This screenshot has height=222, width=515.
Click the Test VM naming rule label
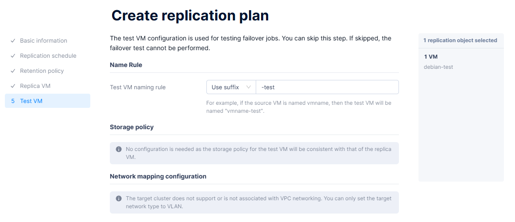[137, 87]
